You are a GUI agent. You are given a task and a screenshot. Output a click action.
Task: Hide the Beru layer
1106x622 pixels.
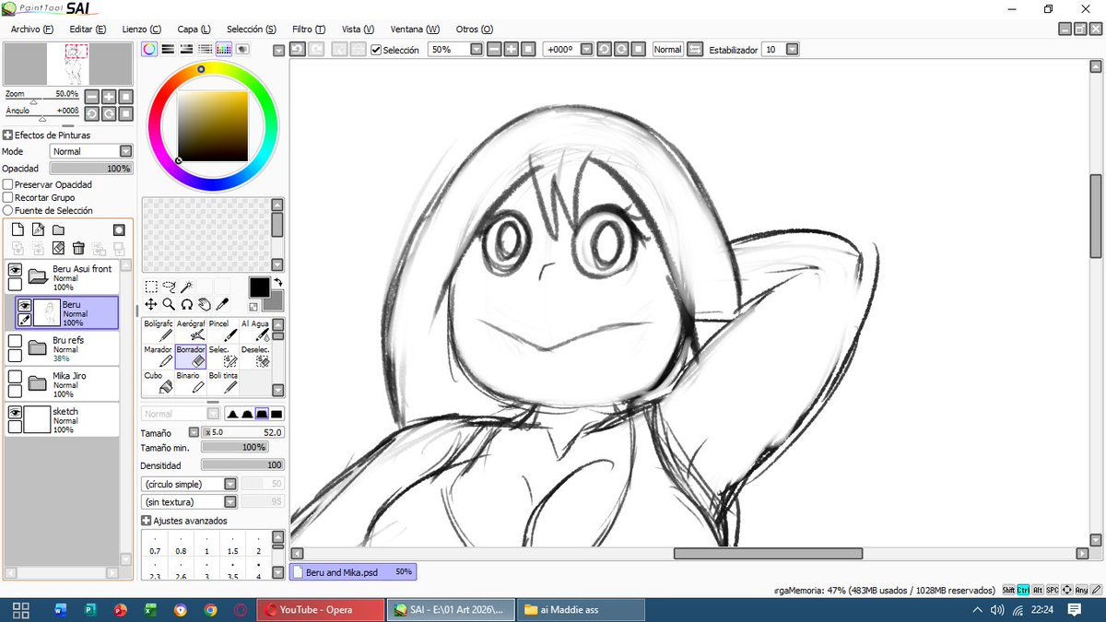tap(25, 305)
